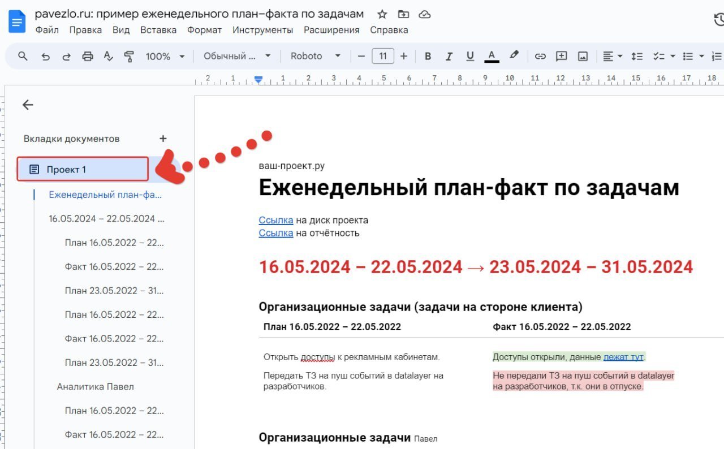The width and height of the screenshot is (724, 449).
Task: Click the Add comment icon
Action: tap(561, 56)
